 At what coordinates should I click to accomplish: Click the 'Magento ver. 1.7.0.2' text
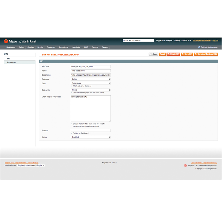tap(109, 163)
